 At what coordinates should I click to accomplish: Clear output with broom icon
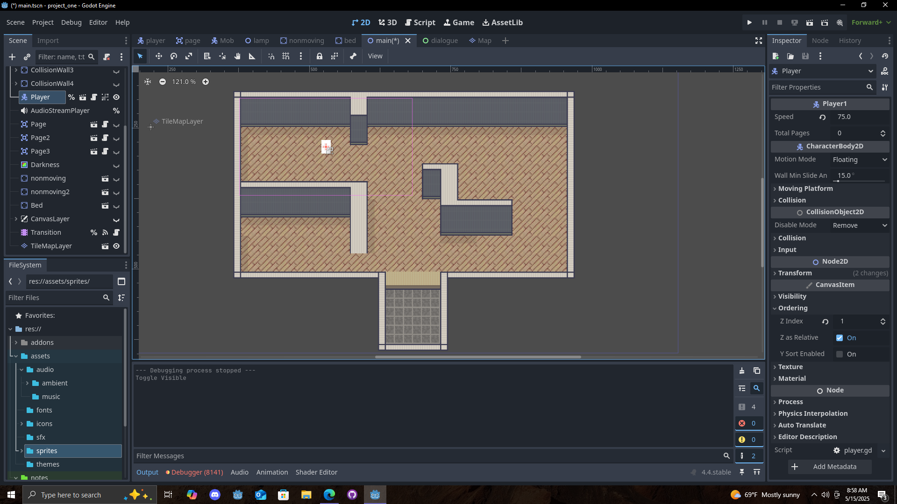pos(742,371)
